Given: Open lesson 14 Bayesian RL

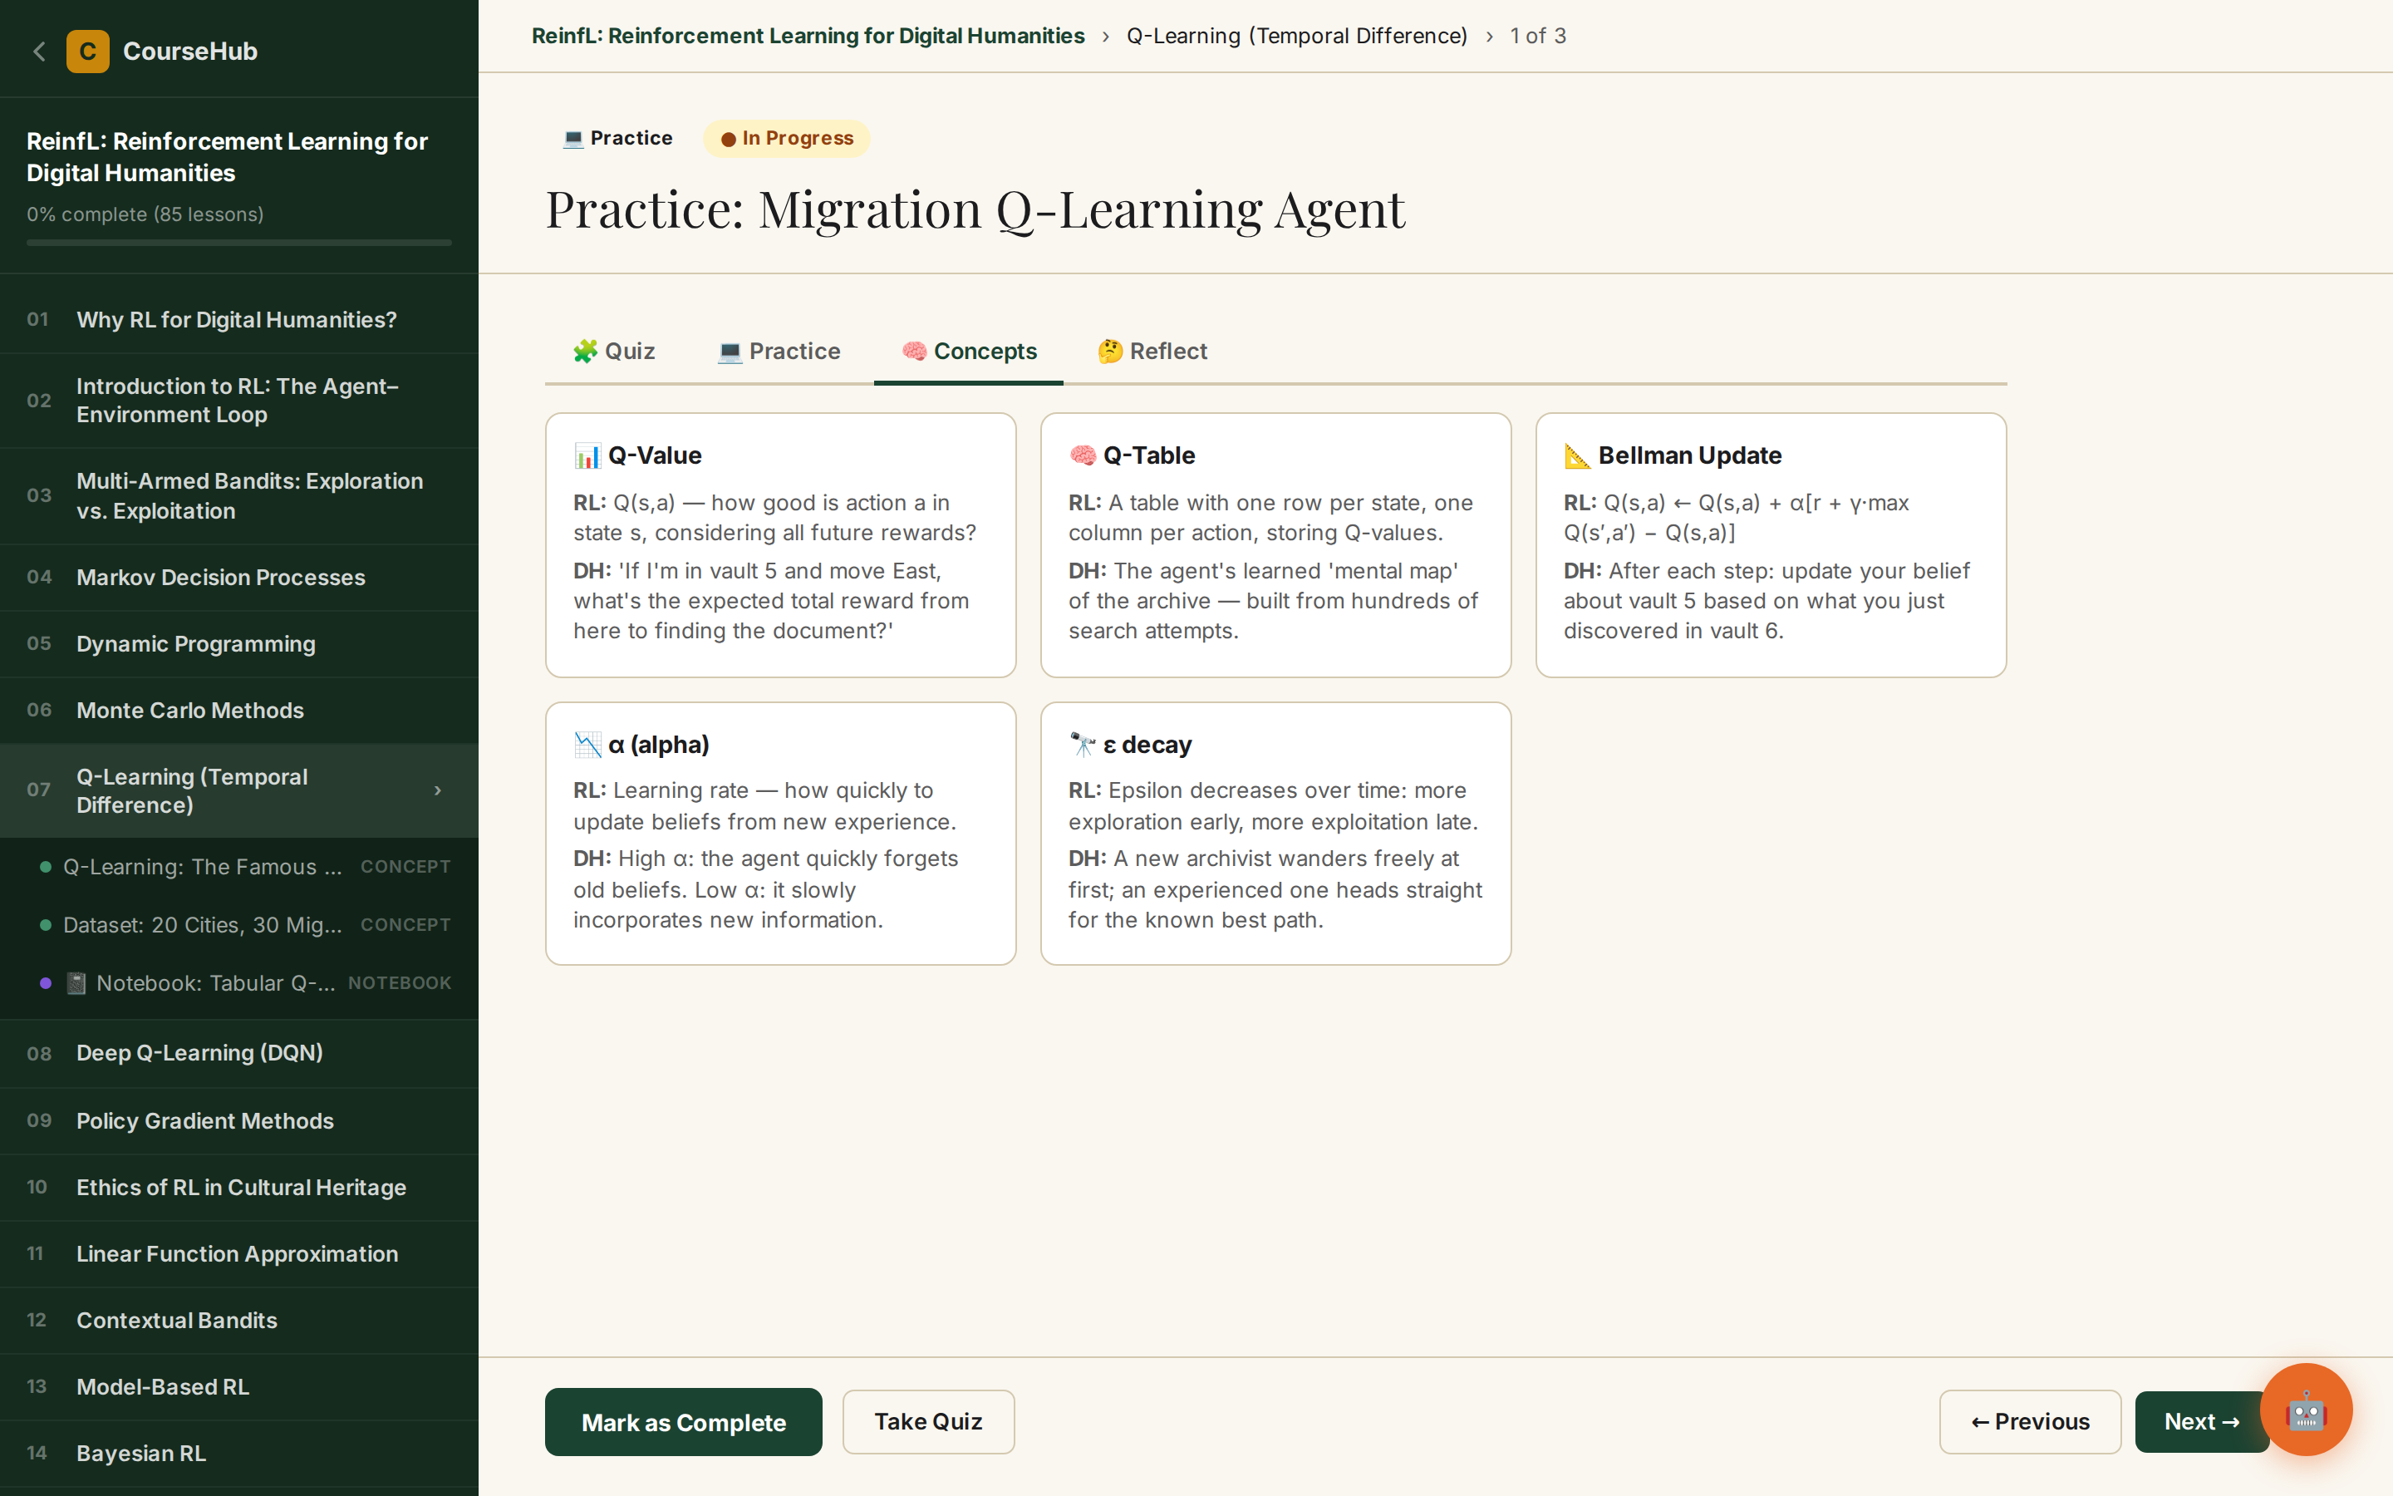Looking at the screenshot, I should click(239, 1454).
